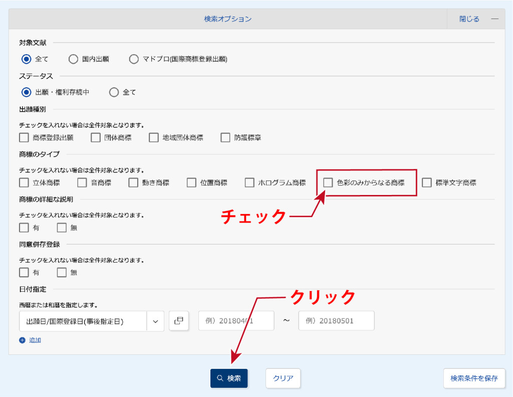Tick the 団体商標 checkbox
The image size is (513, 397).
[96, 137]
